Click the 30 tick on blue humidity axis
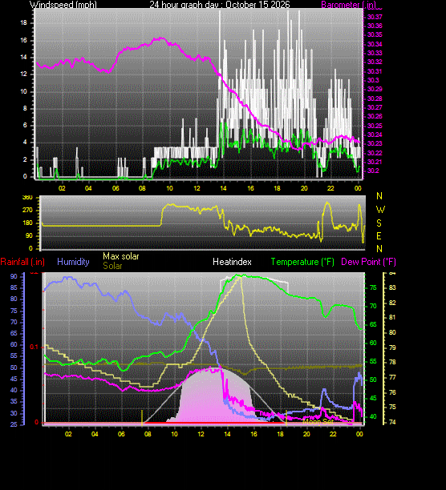 click(x=14, y=413)
